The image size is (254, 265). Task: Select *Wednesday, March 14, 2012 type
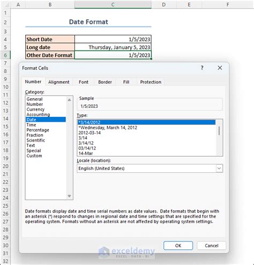[x=146, y=128]
